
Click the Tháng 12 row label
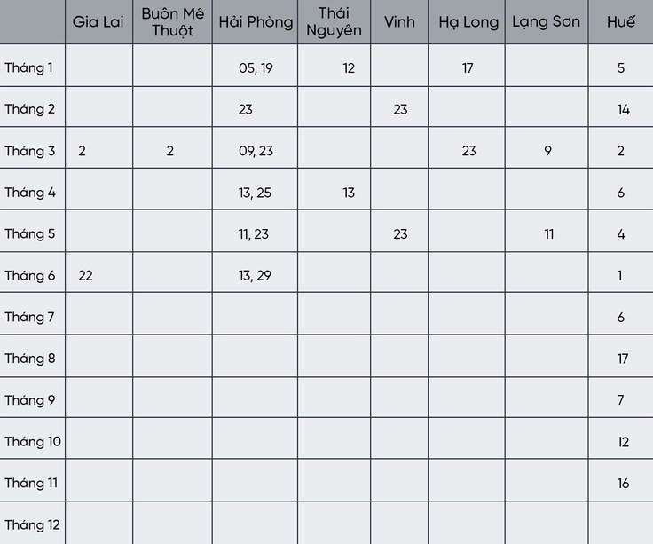pos(32,524)
